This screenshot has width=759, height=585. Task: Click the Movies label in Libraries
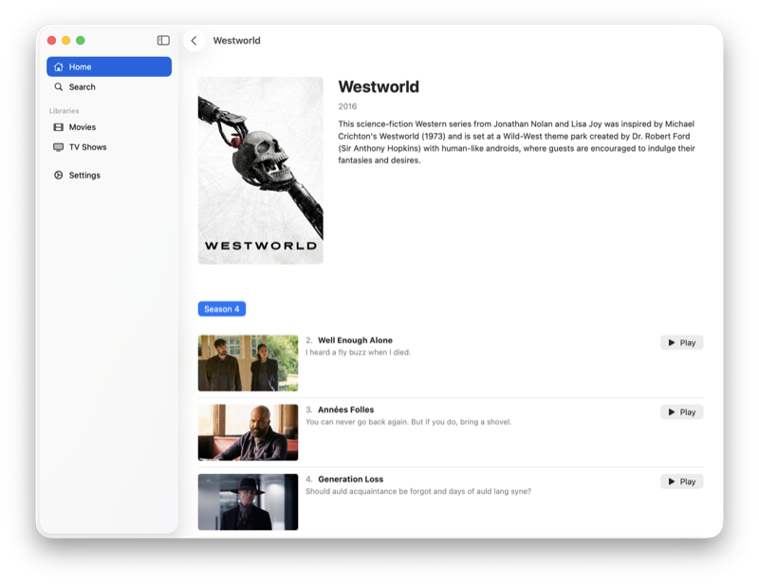(x=83, y=127)
